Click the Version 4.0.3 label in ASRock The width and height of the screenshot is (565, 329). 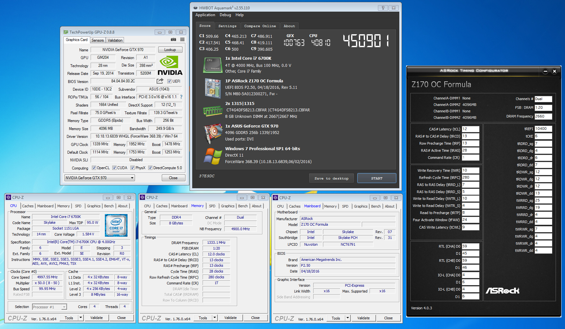tap(421, 308)
